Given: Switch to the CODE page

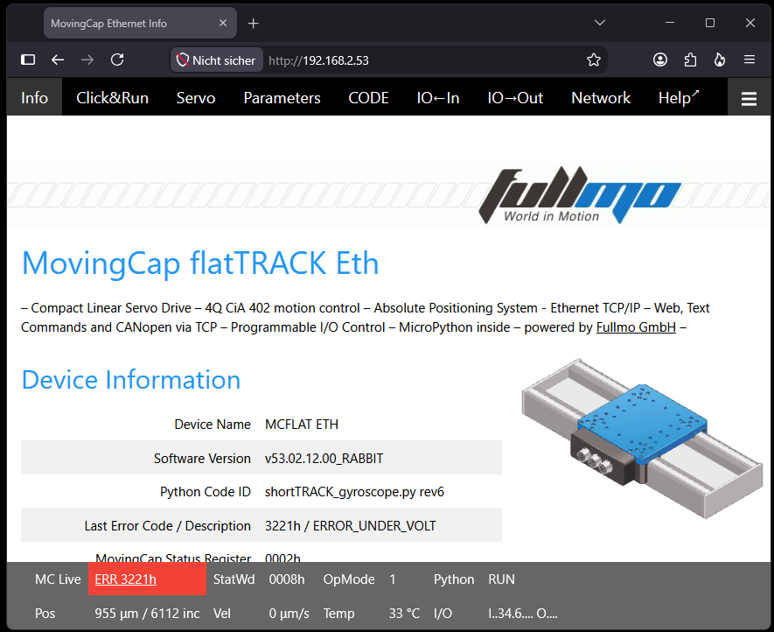Looking at the screenshot, I should pos(368,98).
